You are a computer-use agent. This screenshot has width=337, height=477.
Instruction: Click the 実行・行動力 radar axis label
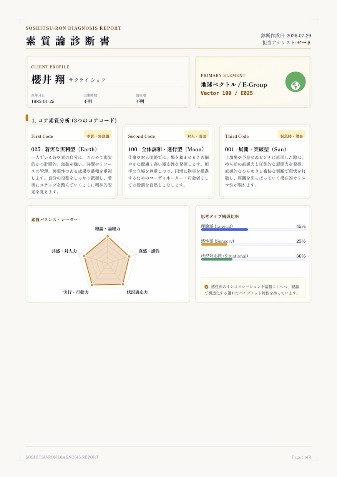[x=76, y=292]
